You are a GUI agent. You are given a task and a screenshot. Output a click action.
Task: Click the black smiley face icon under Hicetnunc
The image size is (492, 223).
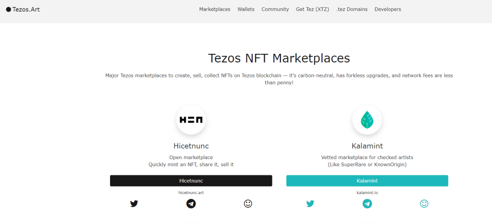[248, 204]
